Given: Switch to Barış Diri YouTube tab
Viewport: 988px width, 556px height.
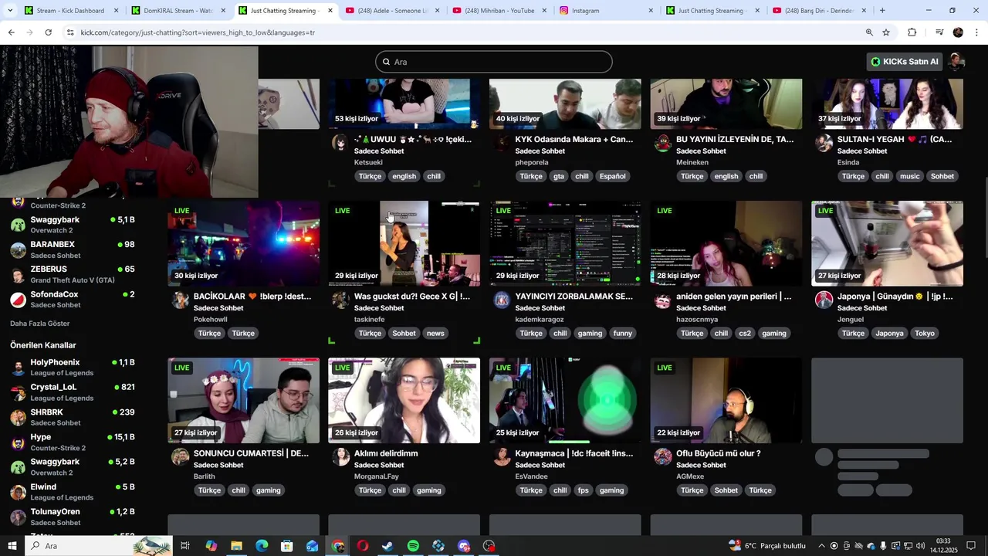Looking at the screenshot, I should [820, 11].
